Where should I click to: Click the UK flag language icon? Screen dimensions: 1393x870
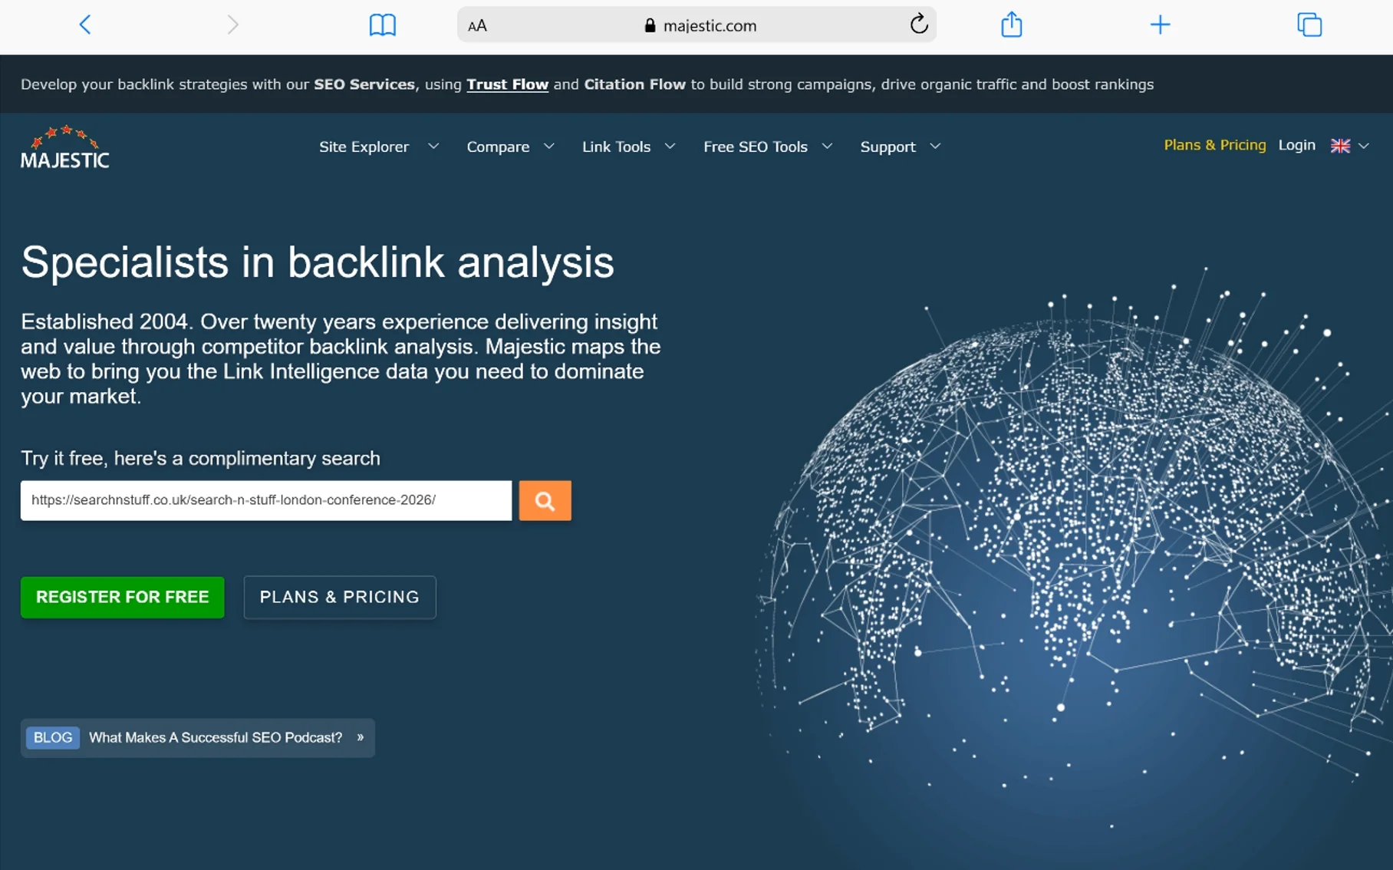point(1340,146)
